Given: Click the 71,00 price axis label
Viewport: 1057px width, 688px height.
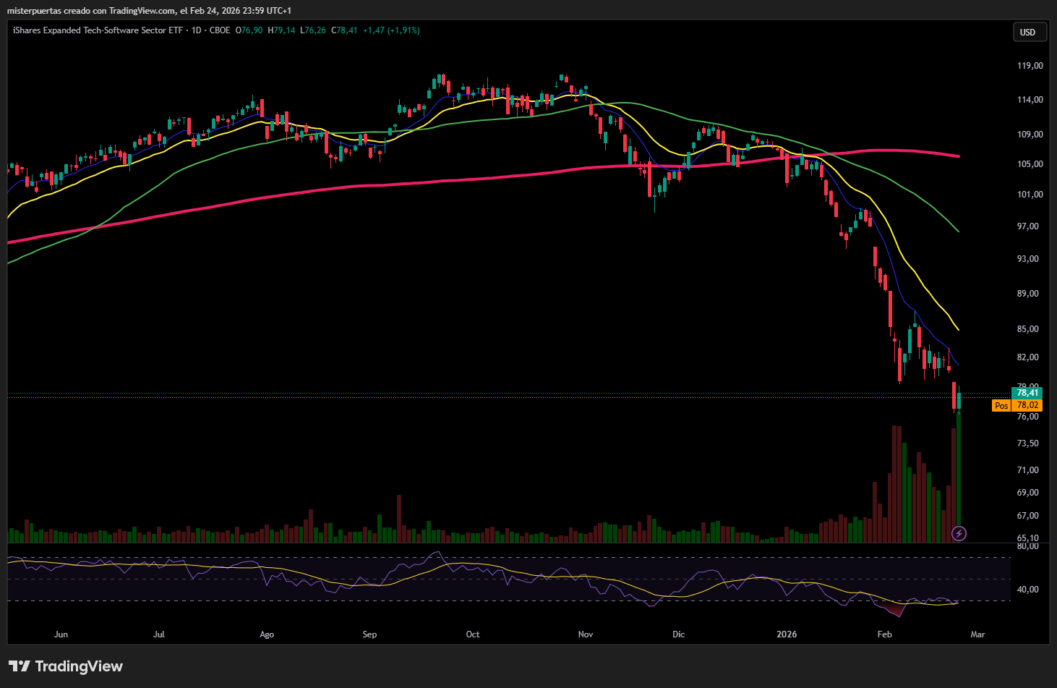Looking at the screenshot, I should pyautogui.click(x=1027, y=470).
